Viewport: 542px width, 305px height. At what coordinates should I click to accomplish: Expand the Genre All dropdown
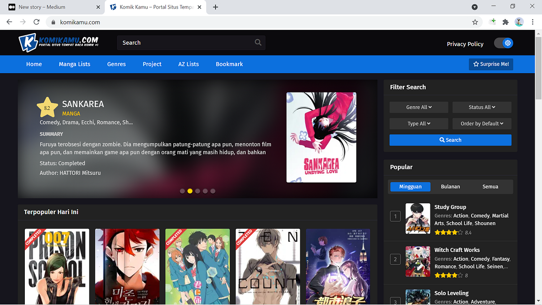point(419,107)
